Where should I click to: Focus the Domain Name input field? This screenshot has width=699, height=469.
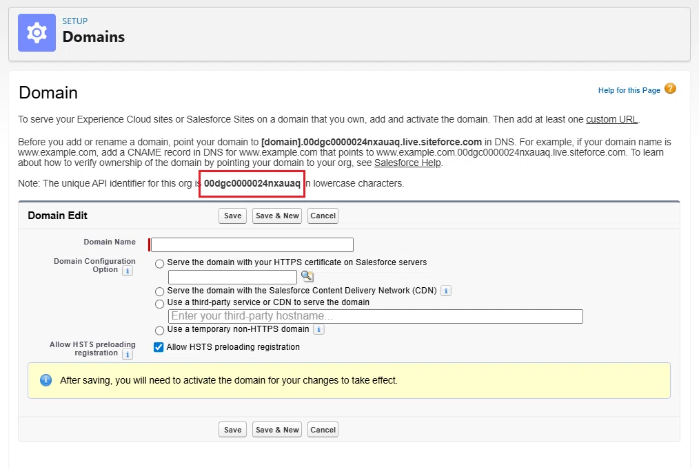[252, 244]
